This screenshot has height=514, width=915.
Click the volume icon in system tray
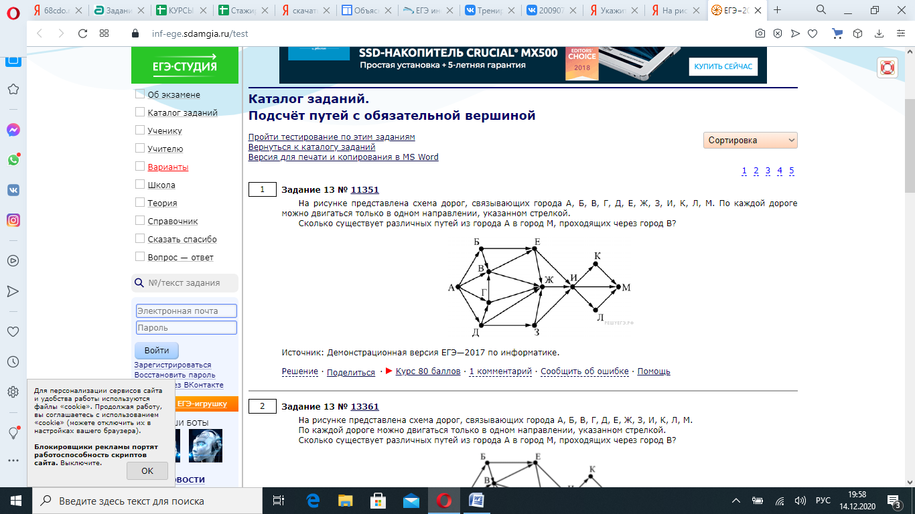(800, 501)
